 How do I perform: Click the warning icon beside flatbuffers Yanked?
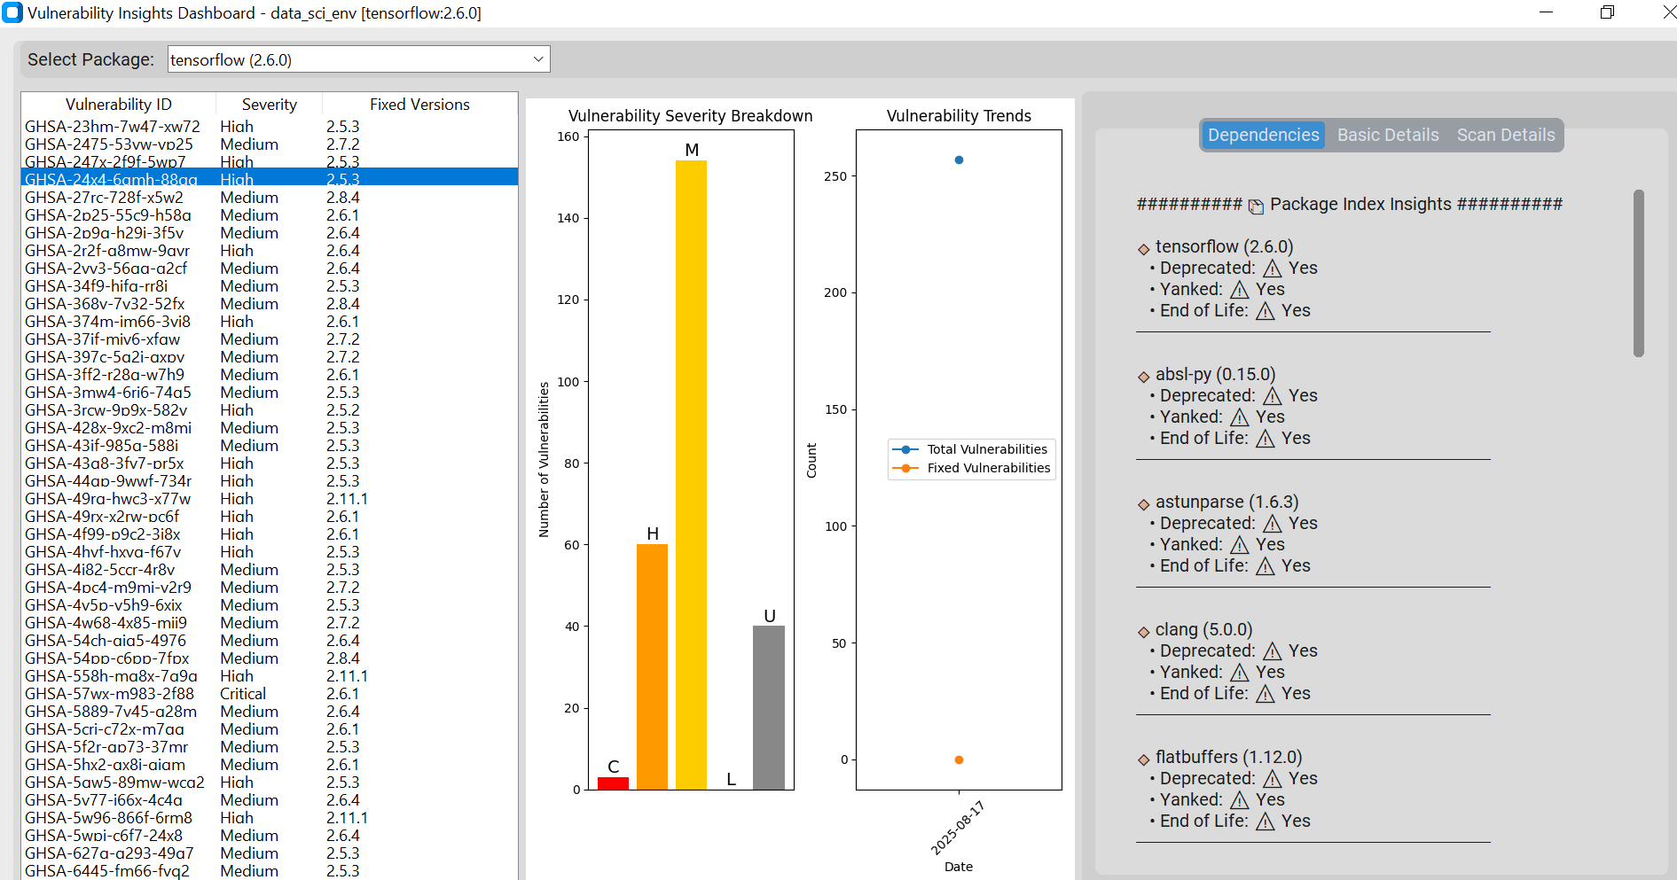click(x=1240, y=800)
